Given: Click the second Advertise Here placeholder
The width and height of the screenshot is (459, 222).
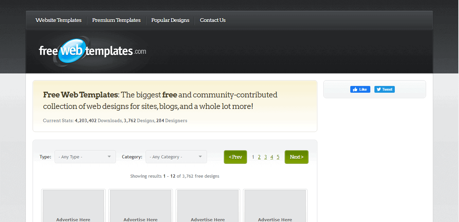Looking at the screenshot, I should 140,206.
